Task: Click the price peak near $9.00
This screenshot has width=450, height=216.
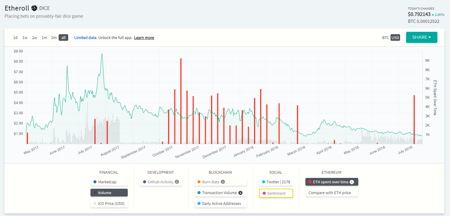Action: 102,54
